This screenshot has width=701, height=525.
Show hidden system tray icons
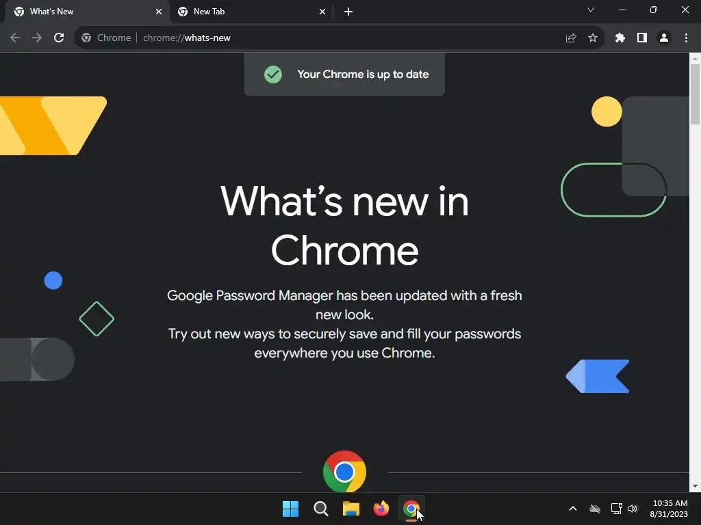573,509
